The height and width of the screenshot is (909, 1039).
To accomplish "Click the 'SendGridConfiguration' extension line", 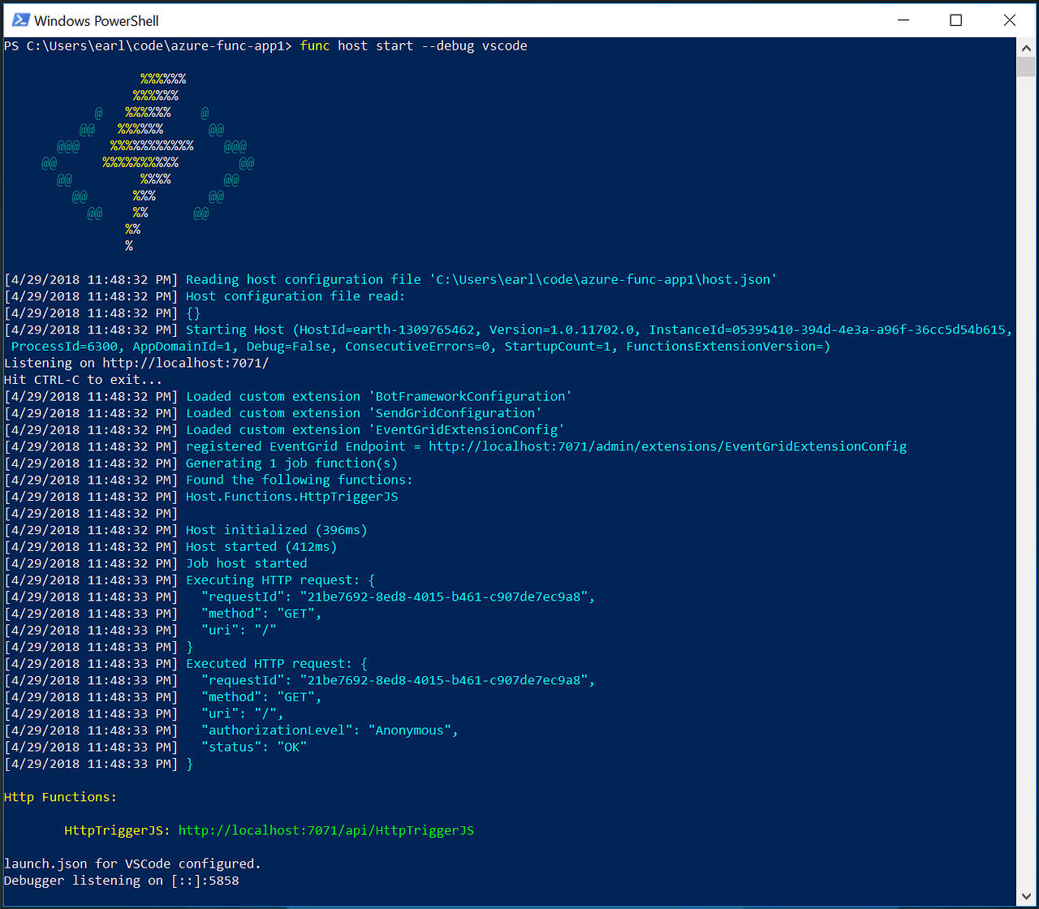I will [274, 413].
